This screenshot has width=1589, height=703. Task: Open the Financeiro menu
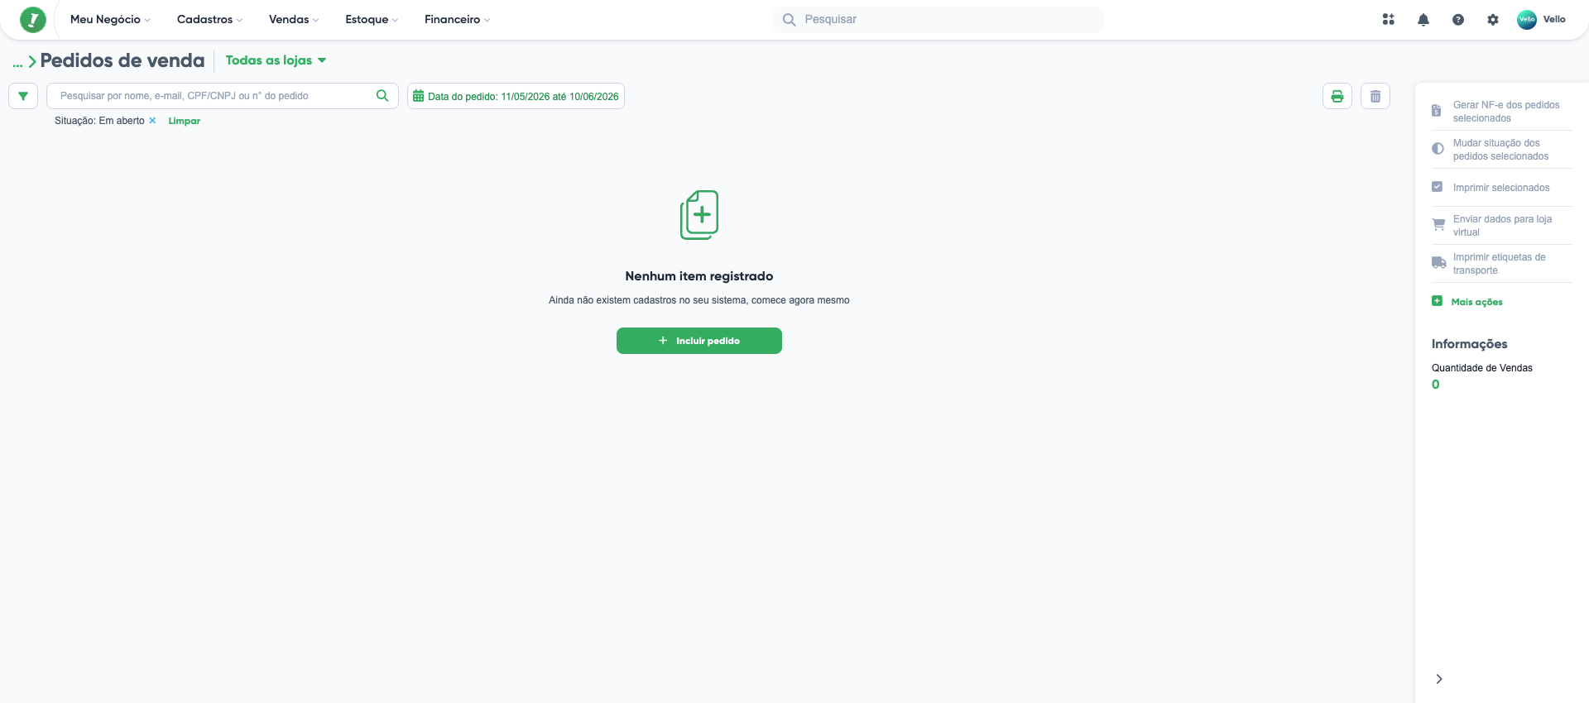[457, 19]
